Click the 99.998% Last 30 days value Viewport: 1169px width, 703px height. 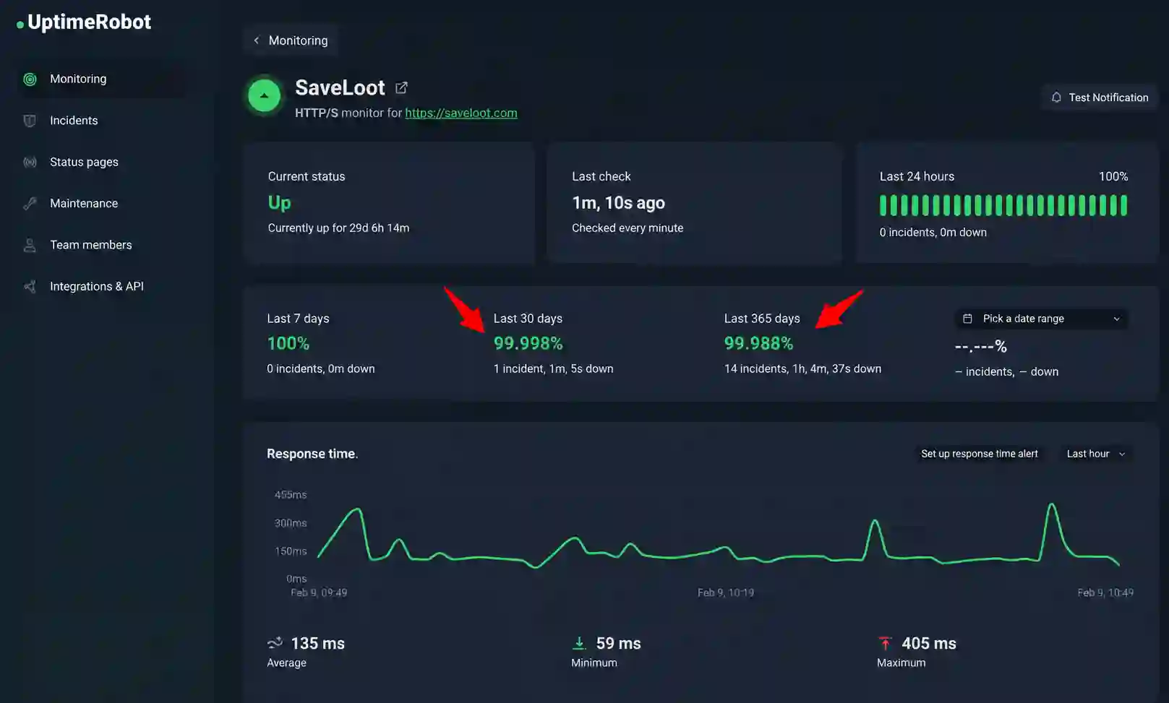[x=528, y=343]
